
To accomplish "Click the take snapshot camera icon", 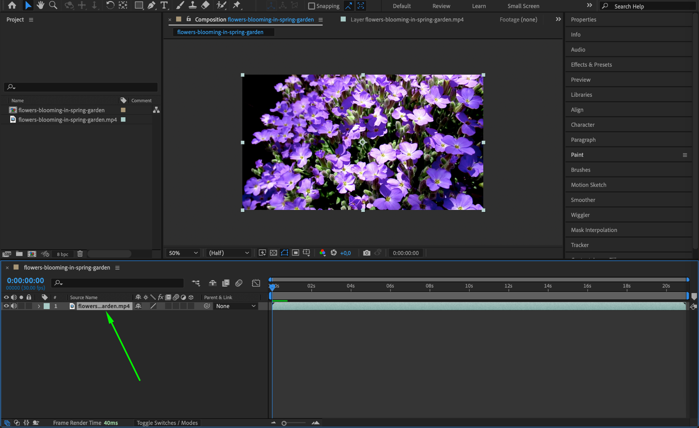I will point(367,253).
